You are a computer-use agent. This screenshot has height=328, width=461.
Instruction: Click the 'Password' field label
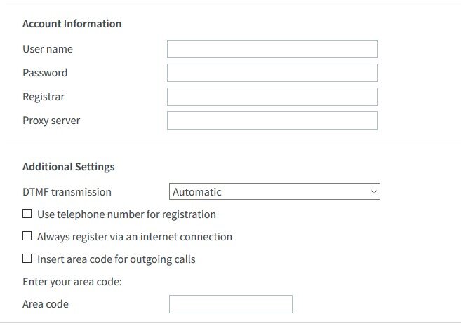coord(45,73)
